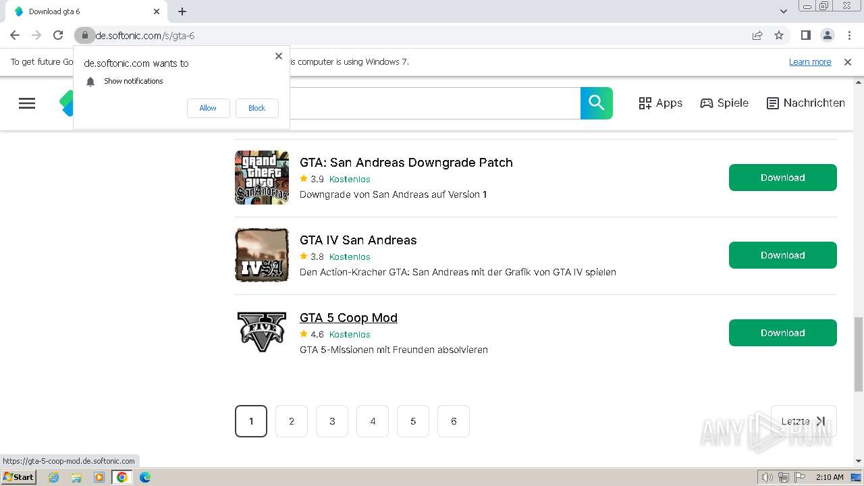Open GTA IV San Andreas thumbnail
Image resolution: width=864 pixels, height=486 pixels.
click(262, 255)
